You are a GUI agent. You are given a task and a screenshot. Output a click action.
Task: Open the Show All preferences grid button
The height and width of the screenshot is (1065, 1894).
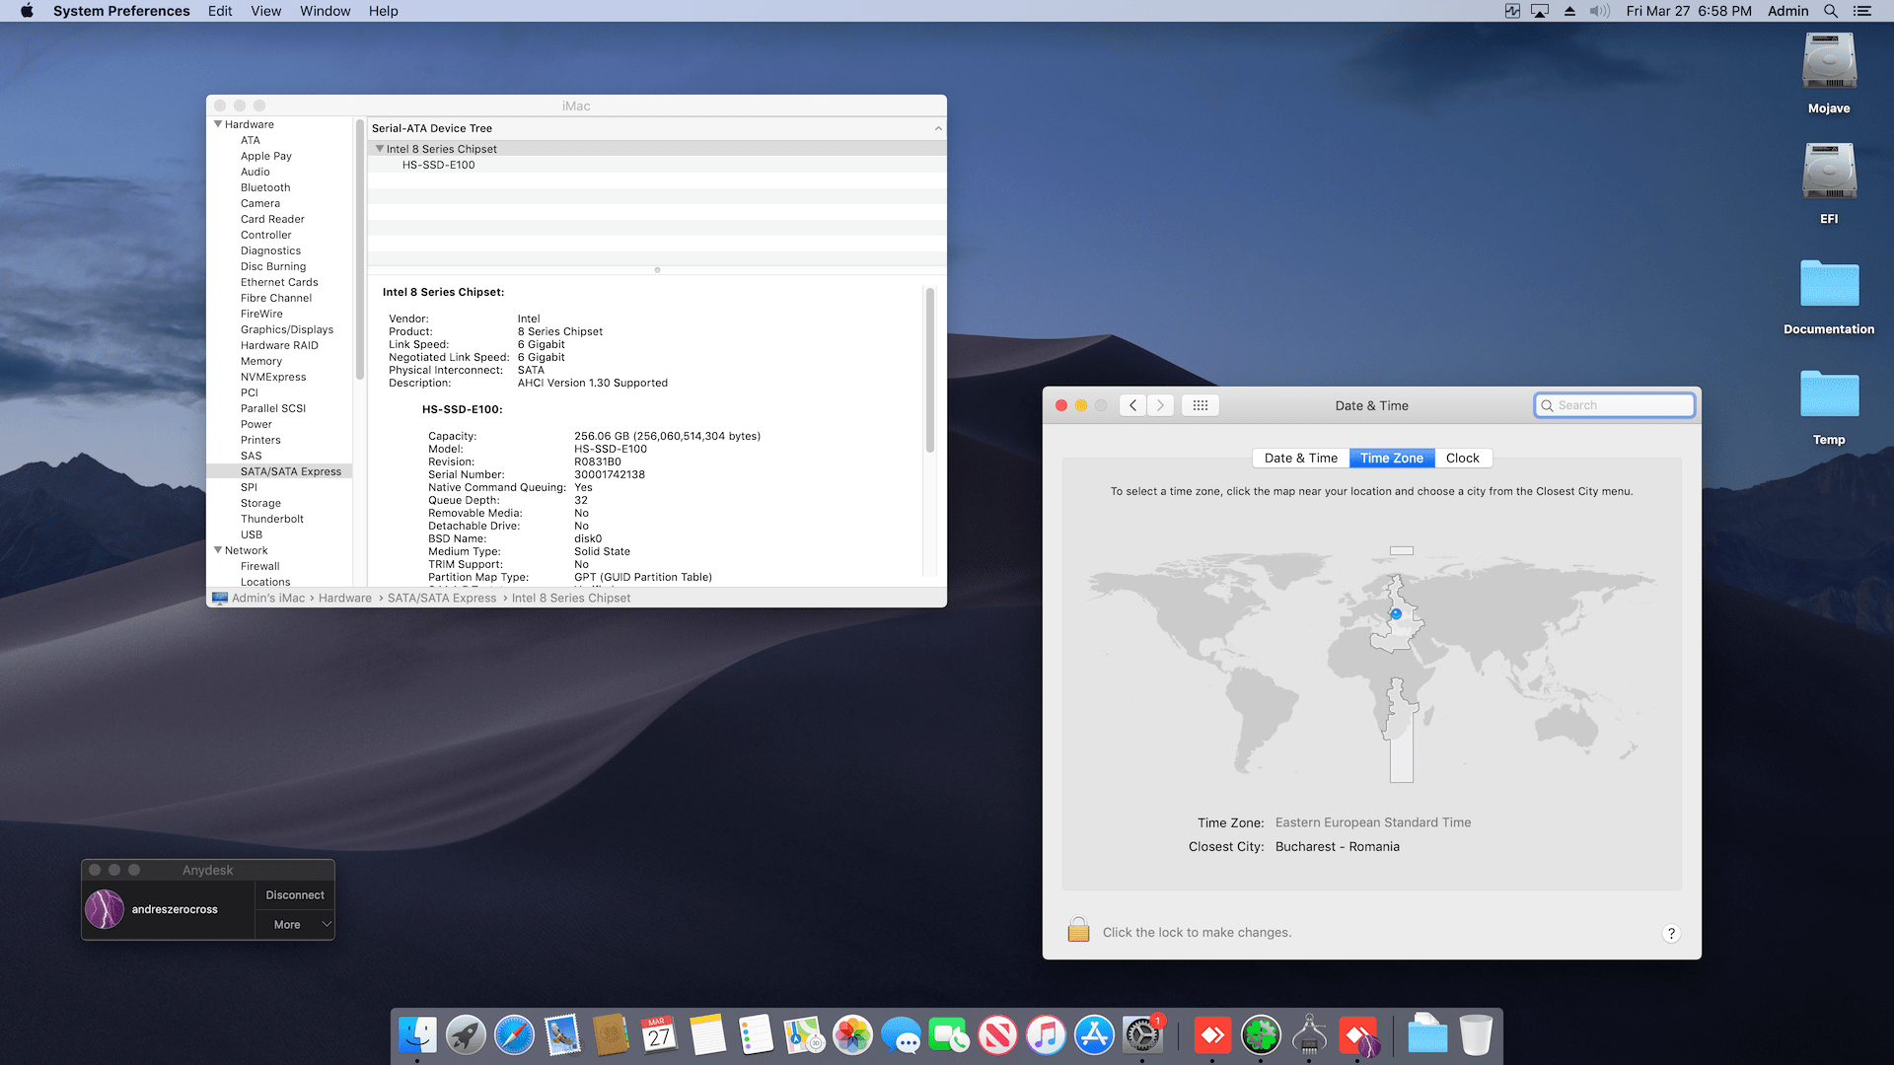(x=1200, y=405)
